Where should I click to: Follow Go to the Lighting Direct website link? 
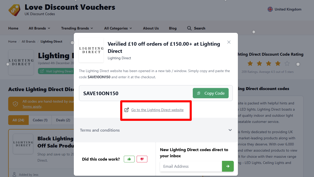(157, 110)
